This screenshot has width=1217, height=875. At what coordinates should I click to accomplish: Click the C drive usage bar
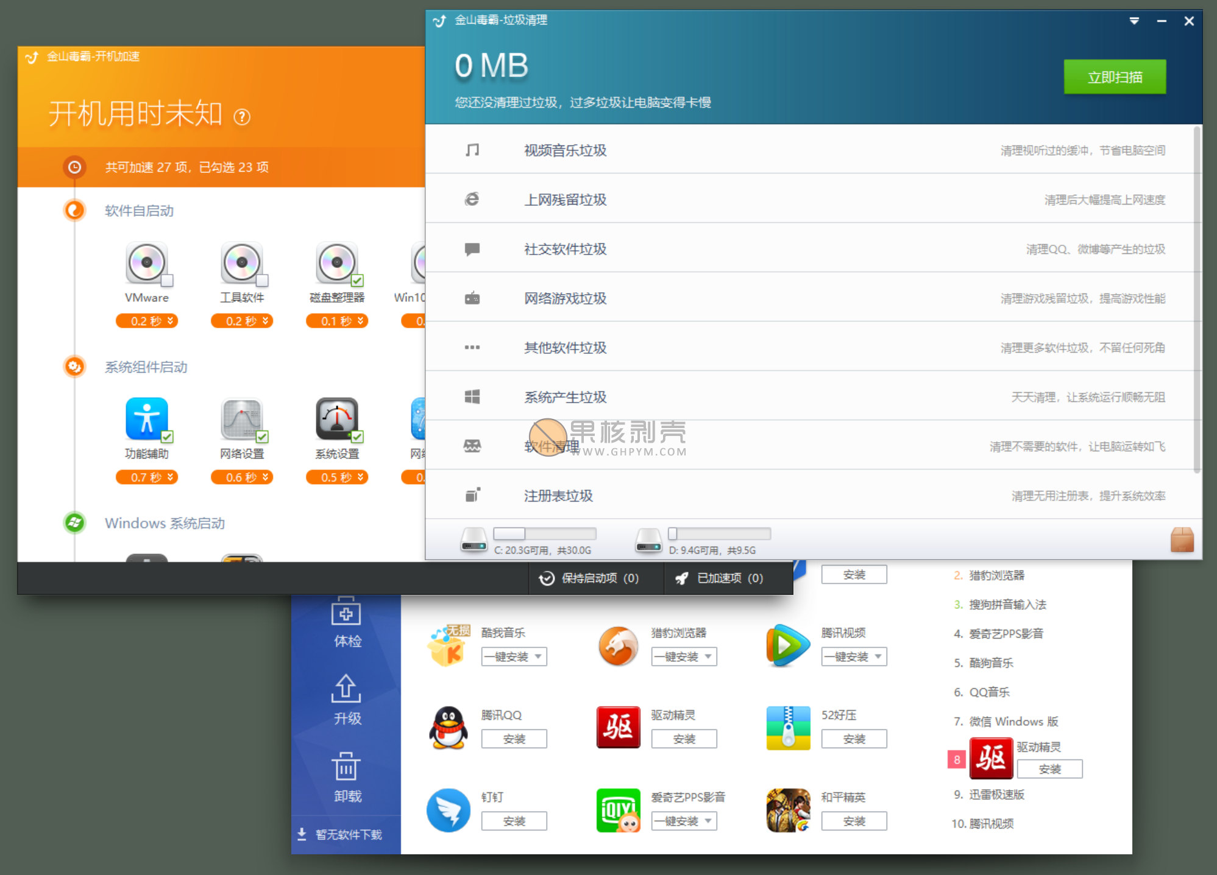pos(544,533)
